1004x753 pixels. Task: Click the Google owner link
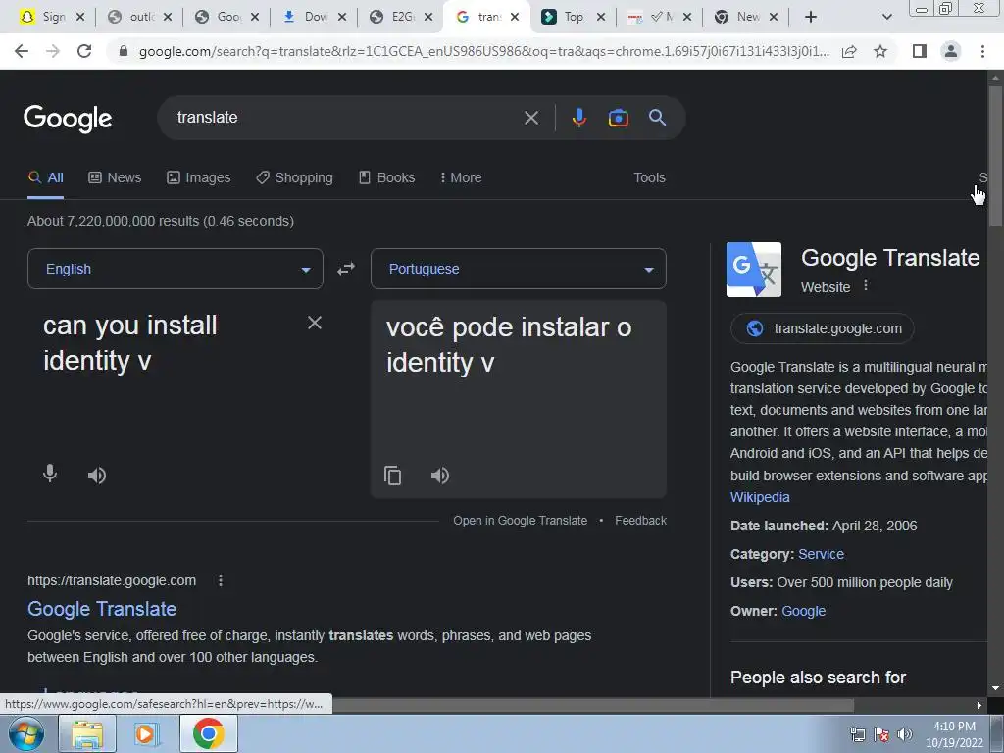(x=804, y=612)
